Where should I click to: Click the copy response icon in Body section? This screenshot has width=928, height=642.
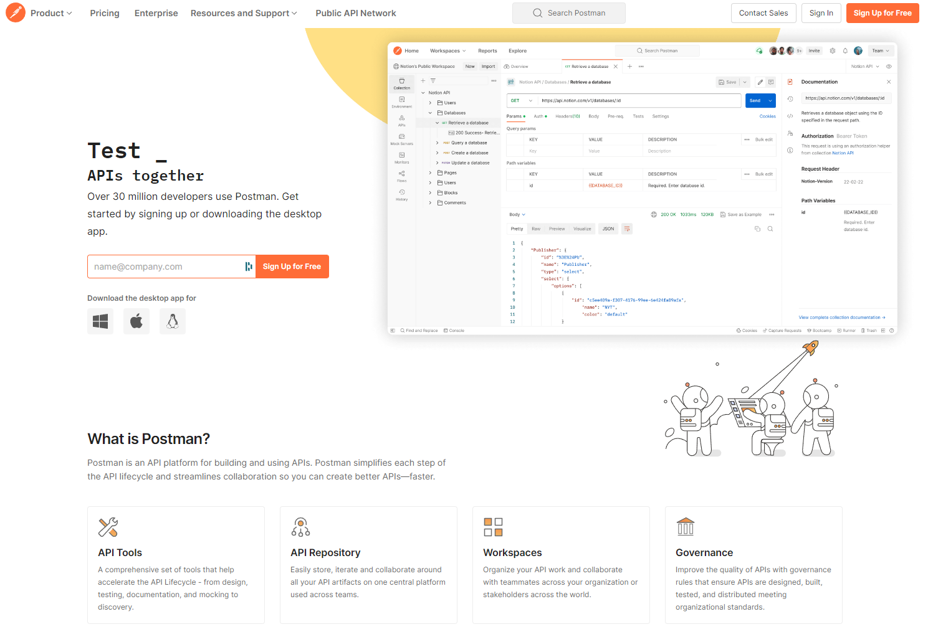coord(758,229)
